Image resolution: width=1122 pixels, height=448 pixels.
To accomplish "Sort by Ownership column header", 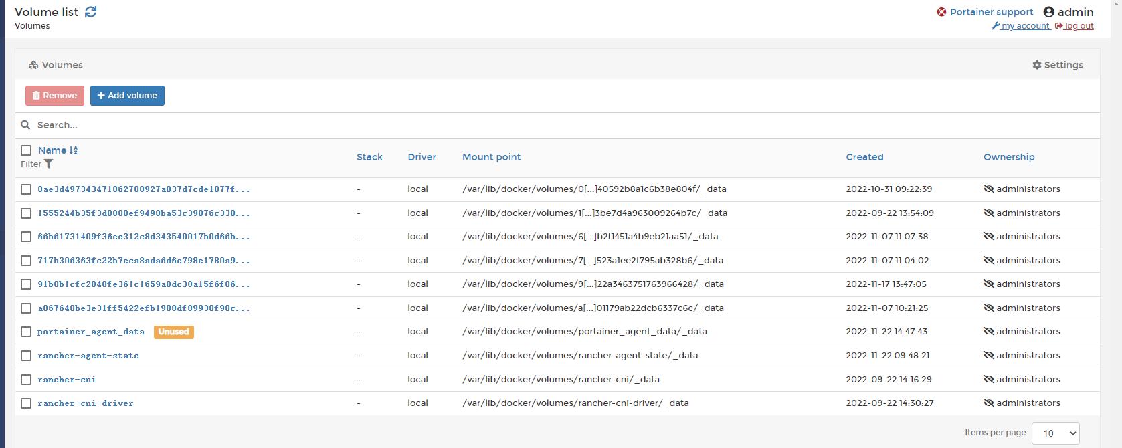I will 1009,157.
